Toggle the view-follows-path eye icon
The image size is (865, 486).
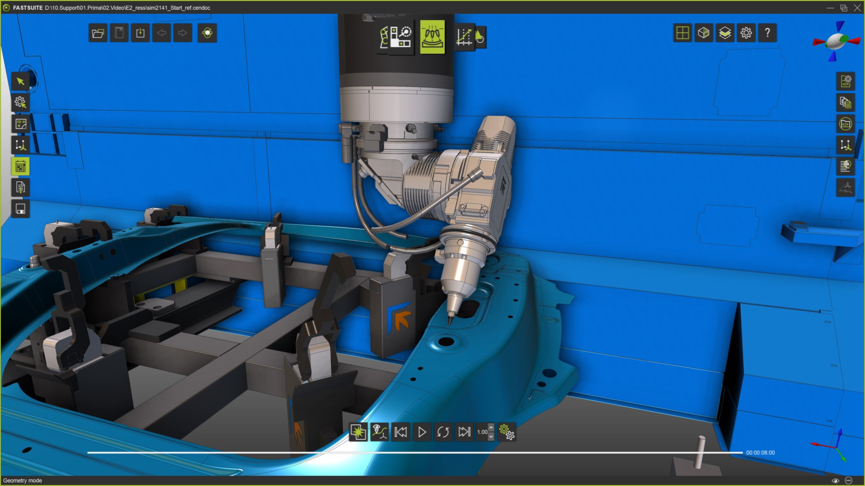coord(379,432)
